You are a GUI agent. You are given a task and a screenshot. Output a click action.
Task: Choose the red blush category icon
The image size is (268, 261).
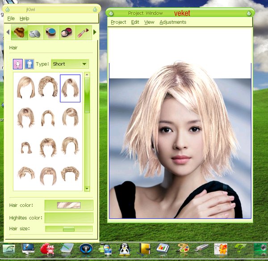pos(66,33)
